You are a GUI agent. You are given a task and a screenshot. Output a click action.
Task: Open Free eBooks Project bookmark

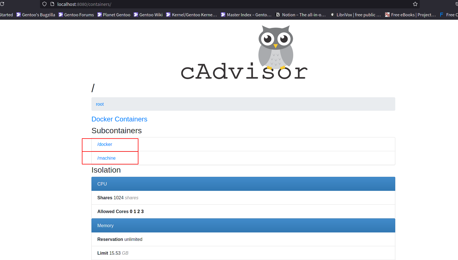[410, 15]
